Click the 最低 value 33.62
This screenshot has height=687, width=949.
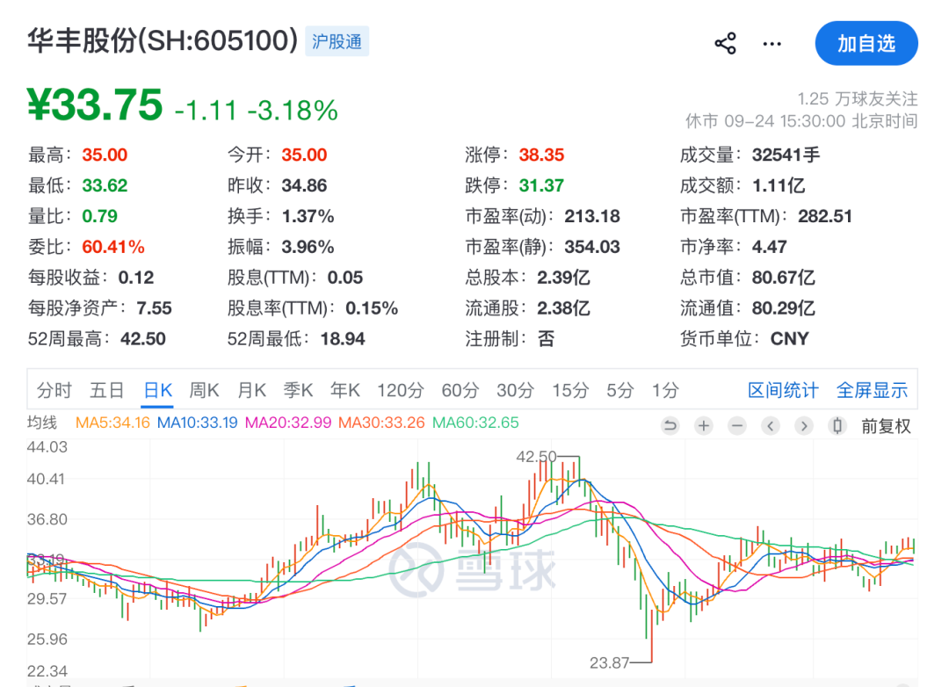(105, 185)
